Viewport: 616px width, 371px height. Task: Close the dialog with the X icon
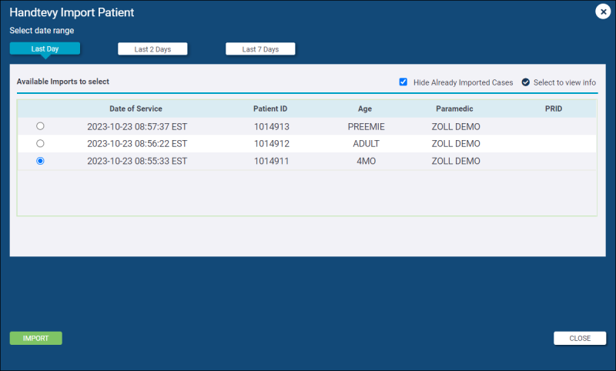603,12
